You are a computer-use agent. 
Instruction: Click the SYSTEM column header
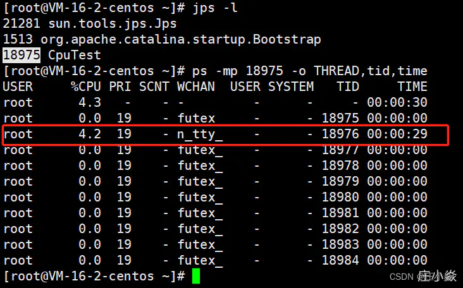(x=291, y=87)
